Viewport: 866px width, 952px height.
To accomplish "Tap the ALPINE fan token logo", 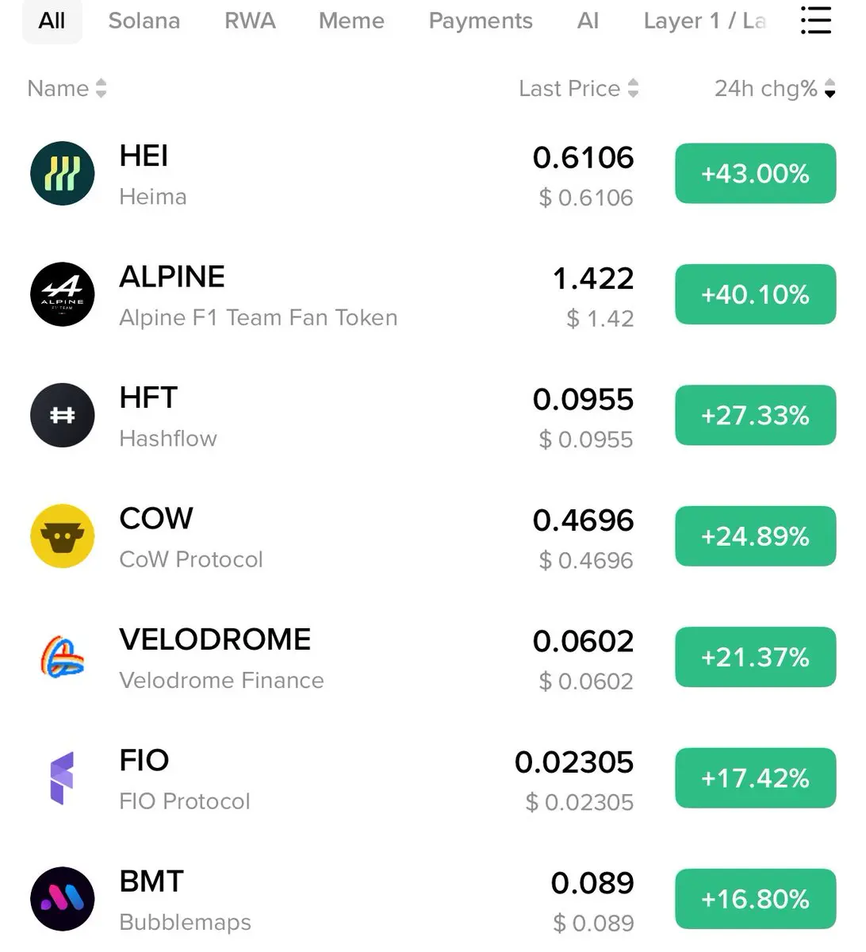I will 63,294.
